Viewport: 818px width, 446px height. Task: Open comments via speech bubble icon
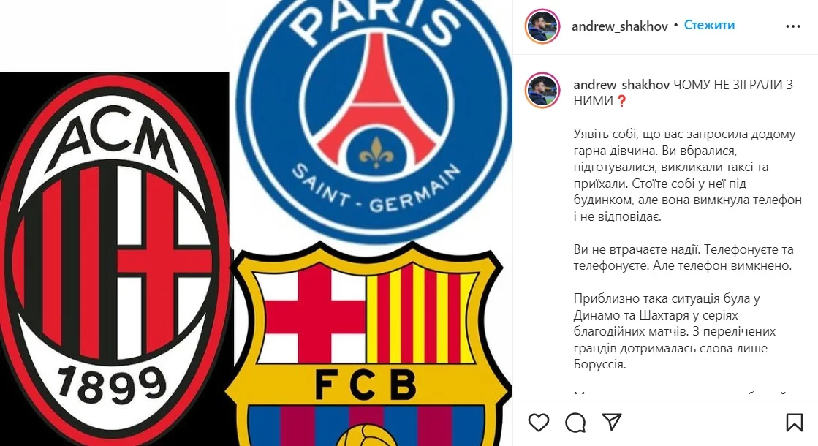[x=575, y=423]
